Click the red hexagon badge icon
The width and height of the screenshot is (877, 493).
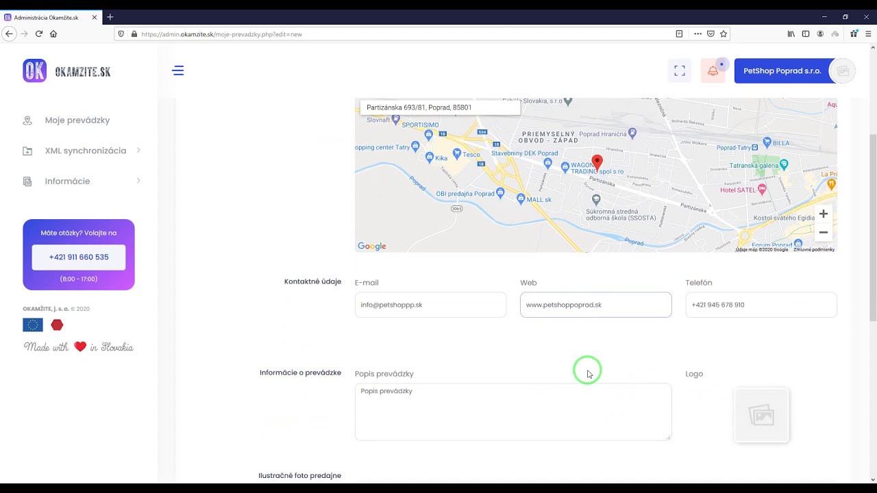click(57, 325)
